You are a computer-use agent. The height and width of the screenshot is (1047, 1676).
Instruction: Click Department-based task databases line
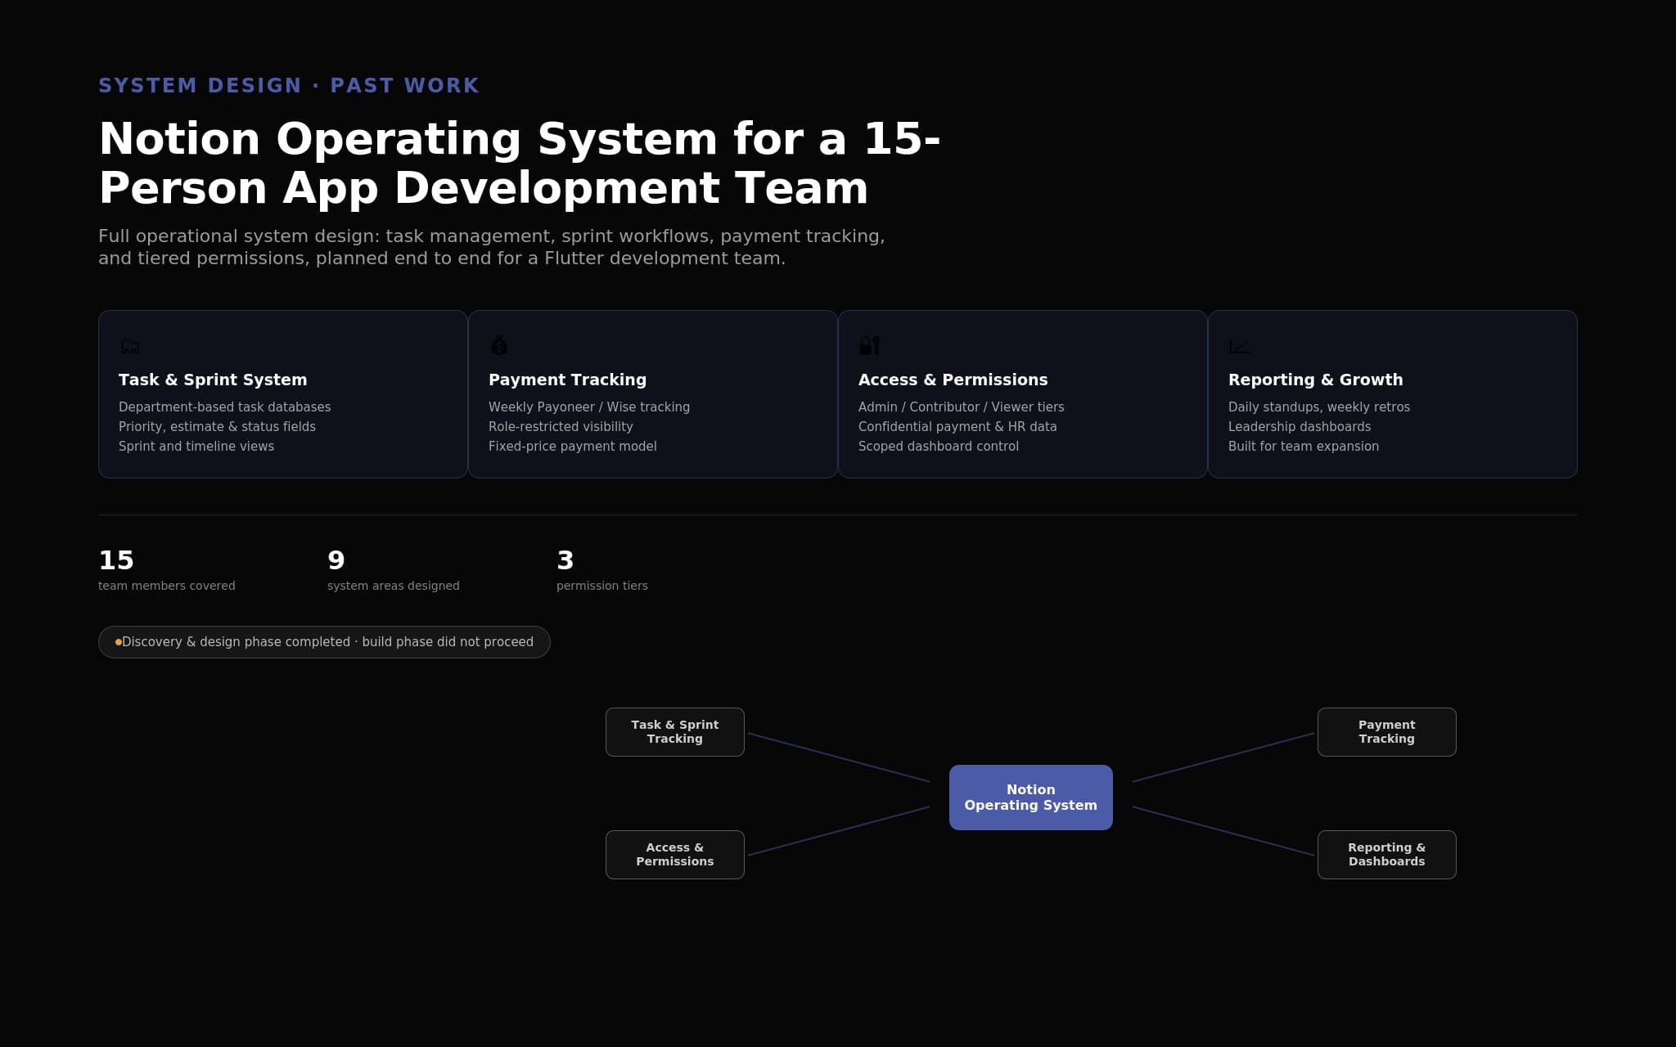(x=225, y=407)
